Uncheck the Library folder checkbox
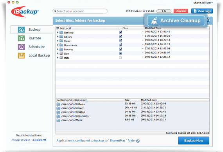The height and width of the screenshot is (152, 223). click(x=120, y=37)
